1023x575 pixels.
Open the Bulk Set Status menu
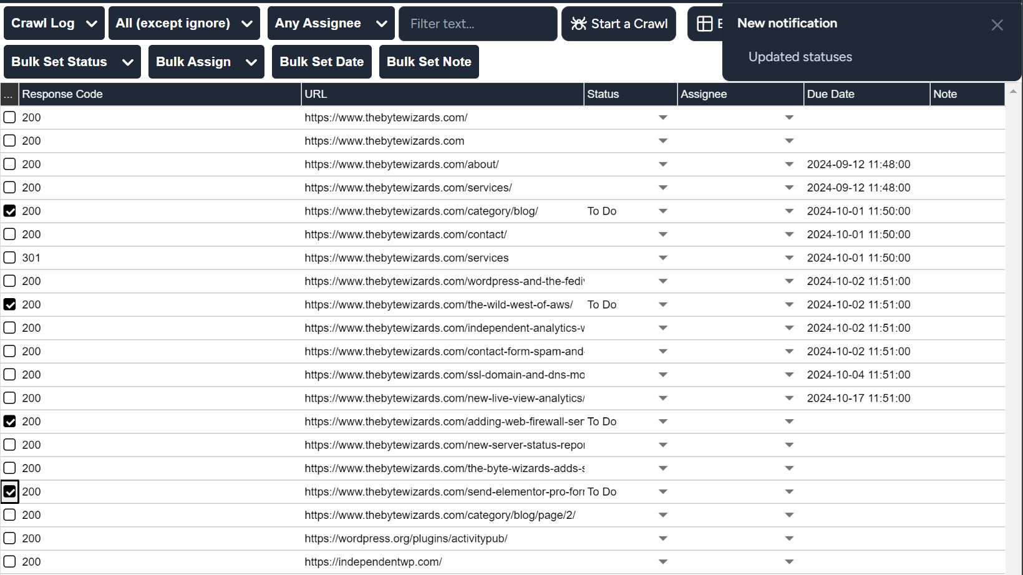click(x=72, y=62)
